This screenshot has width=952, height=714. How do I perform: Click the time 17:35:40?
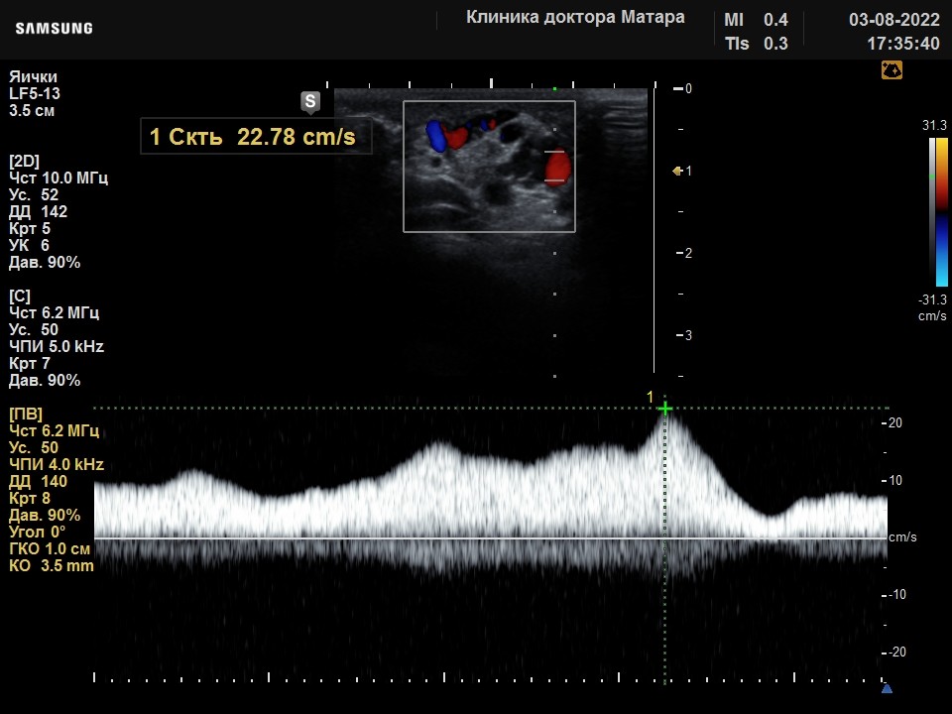[902, 44]
